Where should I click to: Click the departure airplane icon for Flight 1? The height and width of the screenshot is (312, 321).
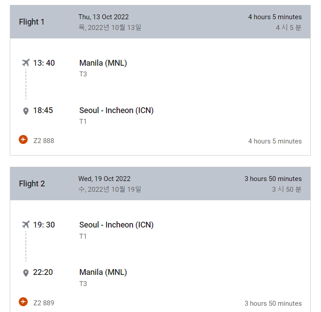(x=26, y=63)
